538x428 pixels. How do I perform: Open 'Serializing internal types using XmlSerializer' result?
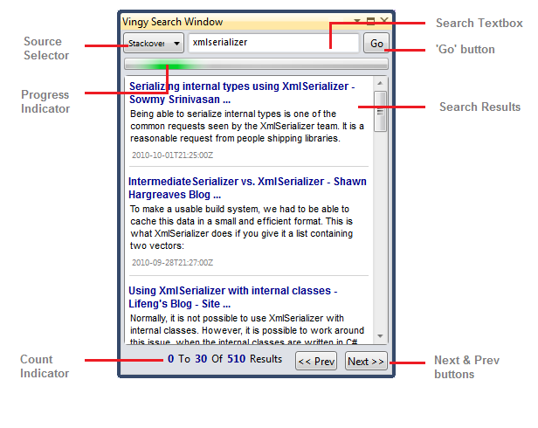[242, 93]
